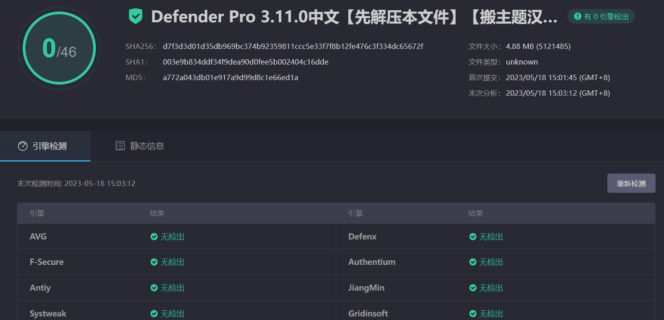Viewport: 664px width, 320px height.
Task: Switch to the 引擎检测 tab
Action: (x=45, y=146)
